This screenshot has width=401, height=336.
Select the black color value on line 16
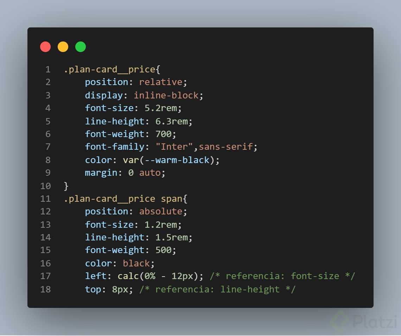136,263
